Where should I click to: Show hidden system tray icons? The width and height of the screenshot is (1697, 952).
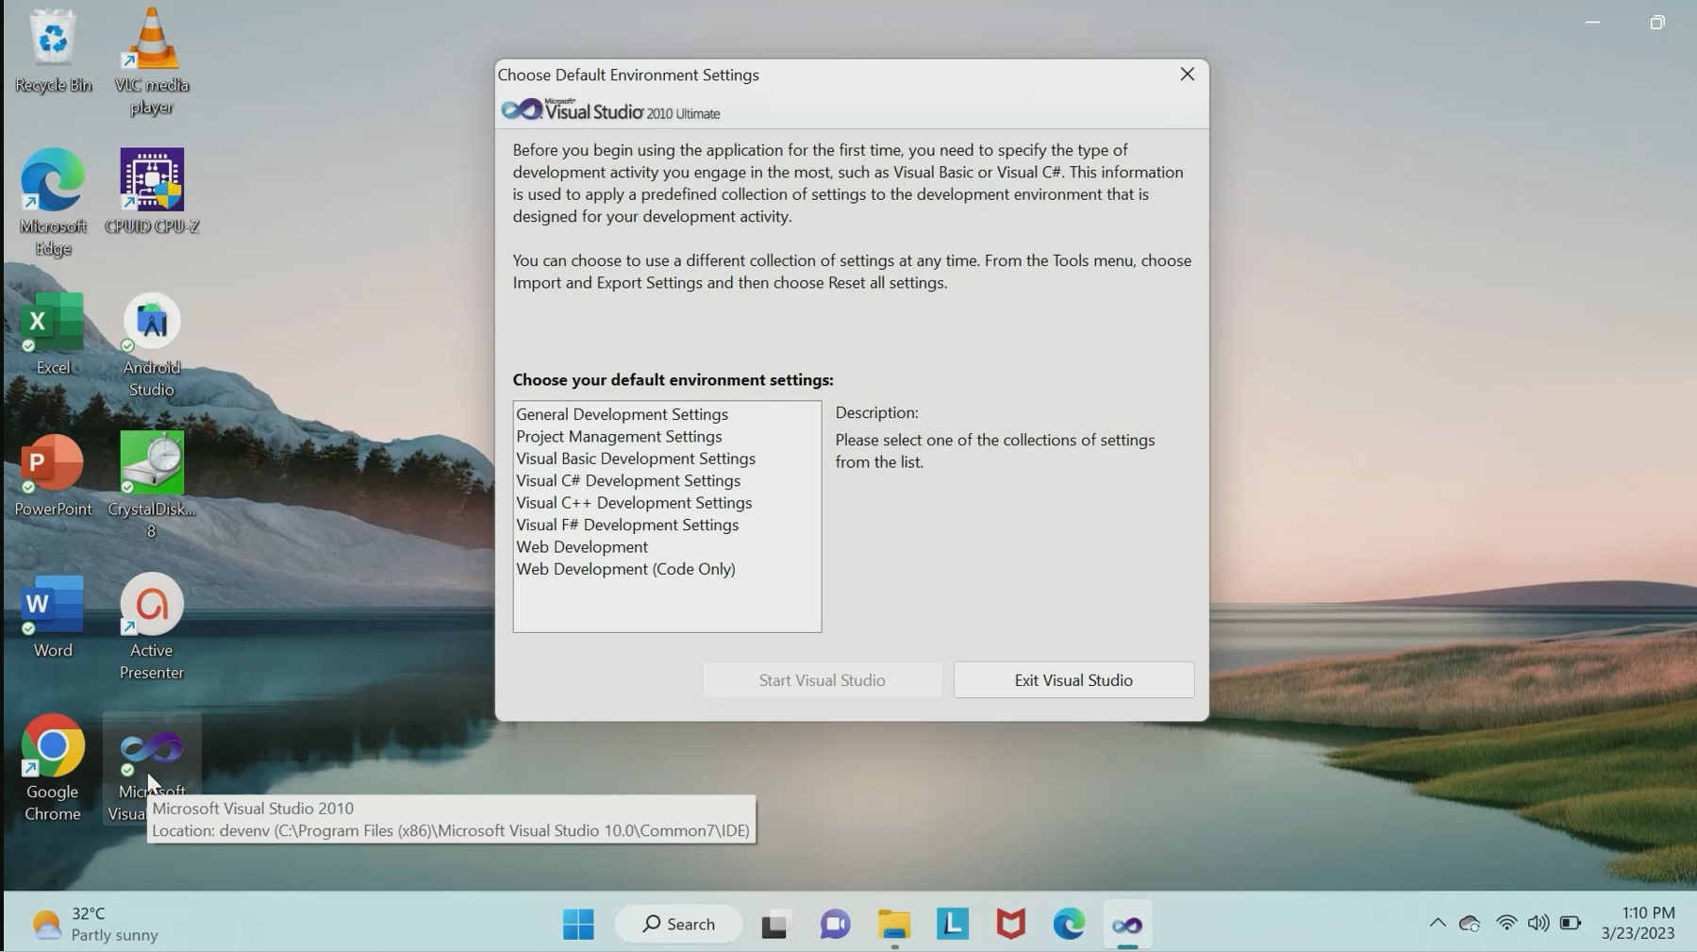point(1438,924)
